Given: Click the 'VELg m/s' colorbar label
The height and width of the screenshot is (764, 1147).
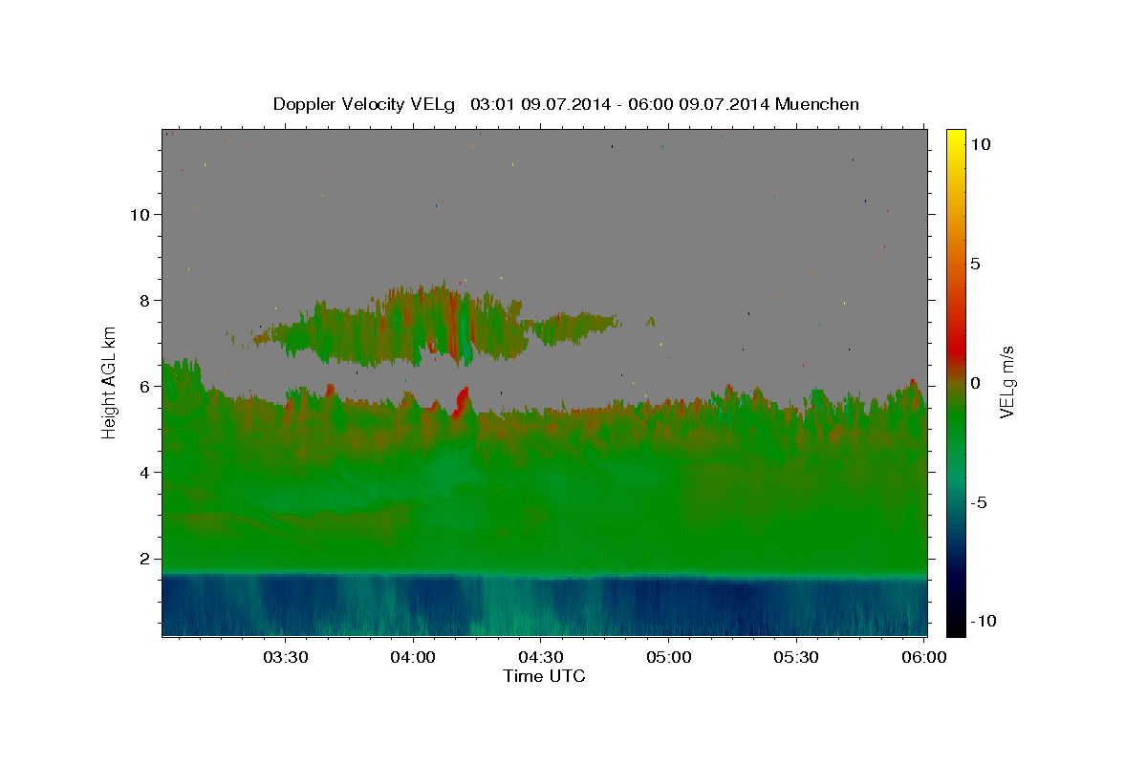Looking at the screenshot, I should pyautogui.click(x=1007, y=381).
